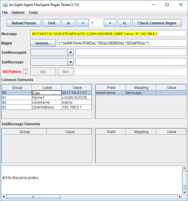Open the Options menu
The image size is (188, 201).
coord(18,13)
